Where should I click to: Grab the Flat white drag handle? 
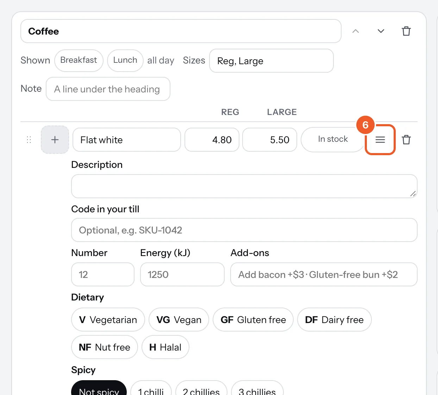pyautogui.click(x=29, y=140)
